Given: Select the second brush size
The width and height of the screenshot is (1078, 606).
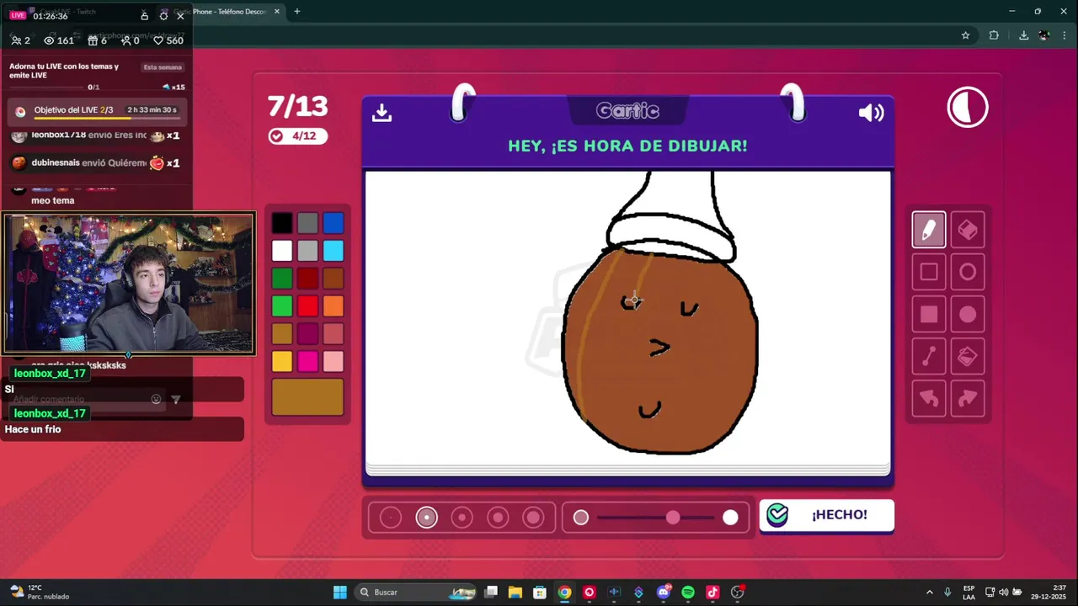Looking at the screenshot, I should click(x=426, y=518).
